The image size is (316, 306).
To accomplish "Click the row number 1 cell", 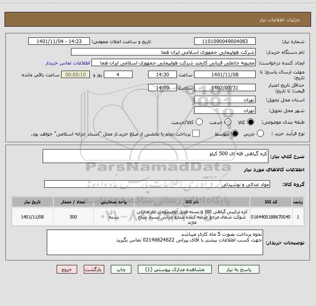I will pos(298,217).
